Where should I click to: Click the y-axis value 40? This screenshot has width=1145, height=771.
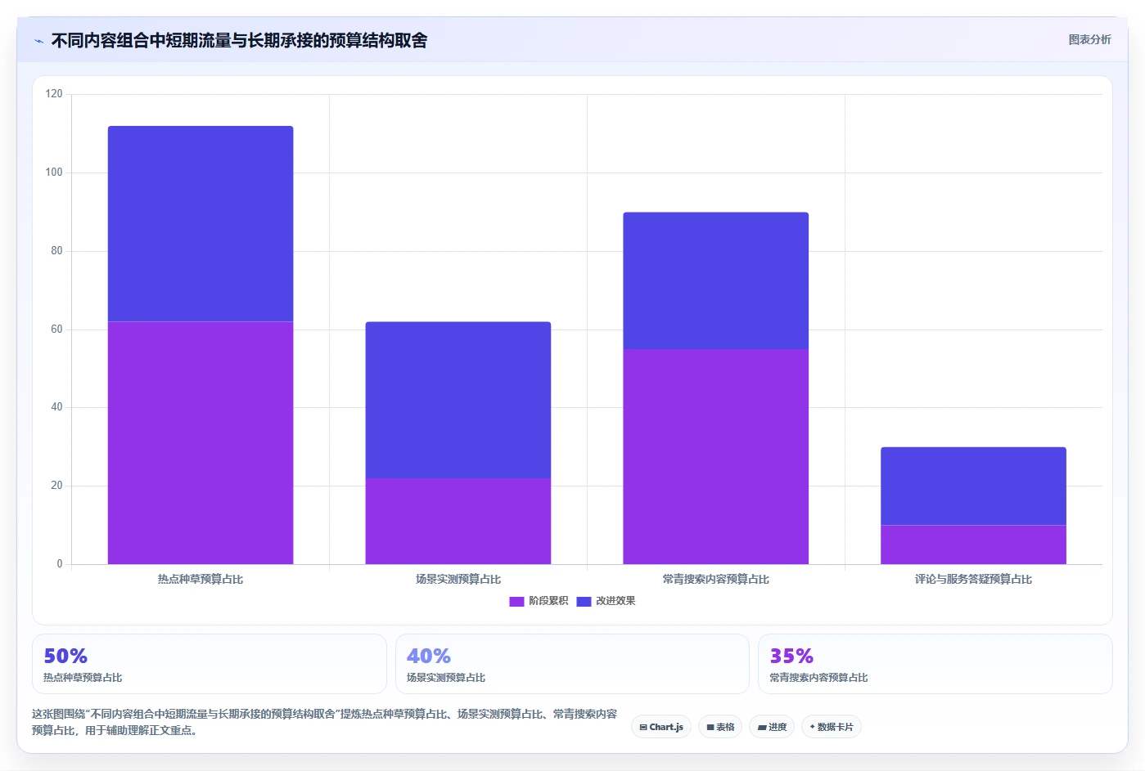tap(56, 407)
